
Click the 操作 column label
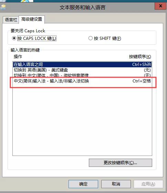pyautogui.click(x=18, y=57)
